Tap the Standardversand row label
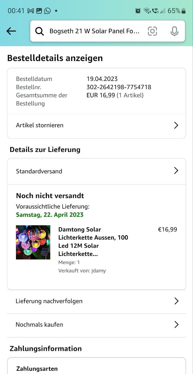193x374 pixels. [39, 171]
